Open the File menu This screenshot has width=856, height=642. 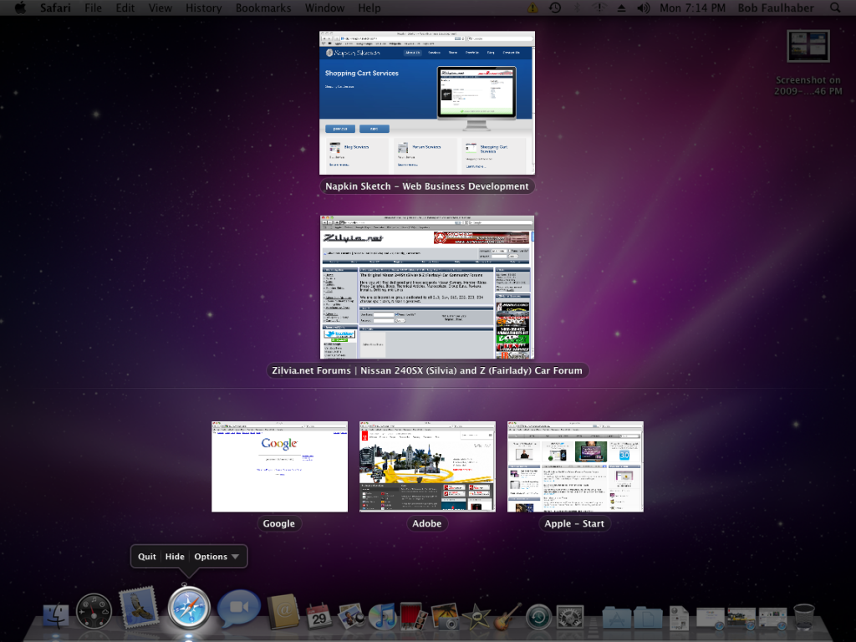point(93,8)
